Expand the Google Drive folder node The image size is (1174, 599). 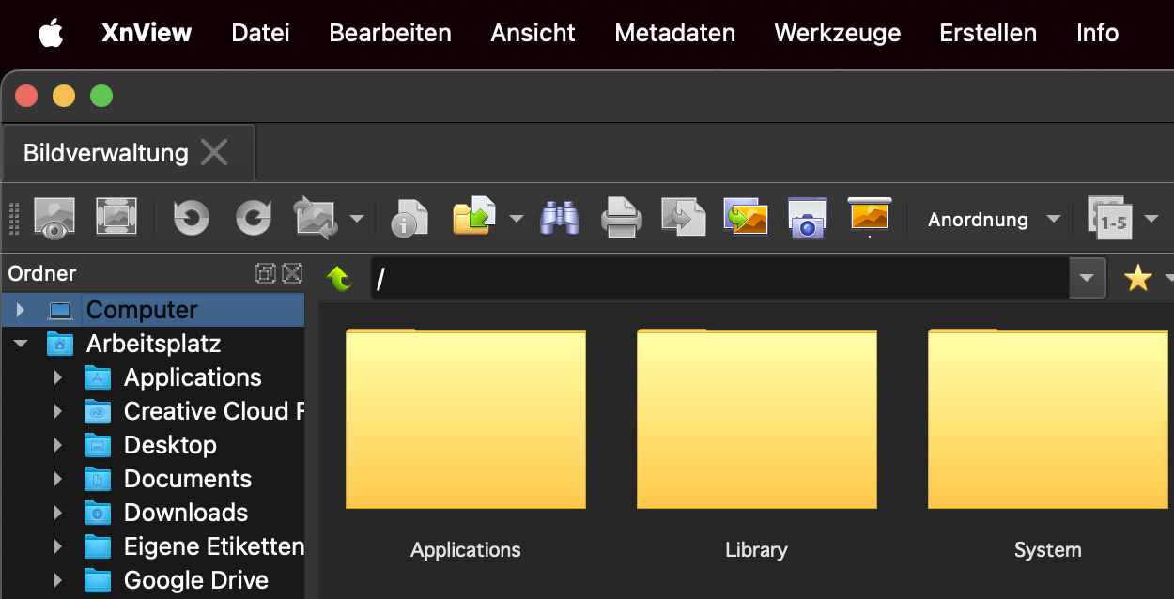(58, 580)
